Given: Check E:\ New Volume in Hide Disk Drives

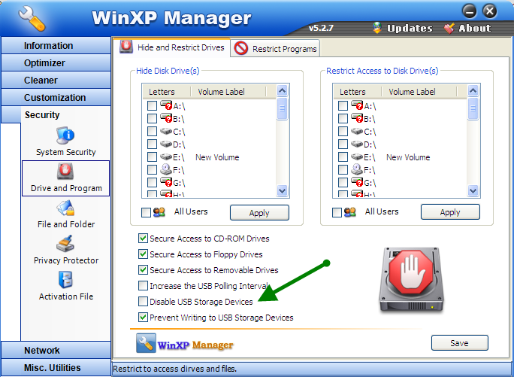Looking at the screenshot, I should [x=152, y=157].
